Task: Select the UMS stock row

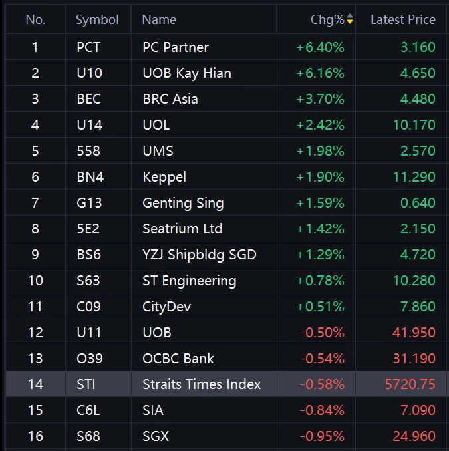Action: 226,151
